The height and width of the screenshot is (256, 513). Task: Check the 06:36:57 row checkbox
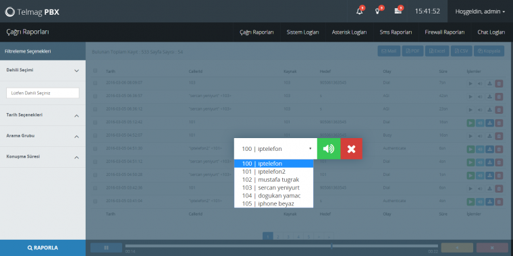[95, 96]
